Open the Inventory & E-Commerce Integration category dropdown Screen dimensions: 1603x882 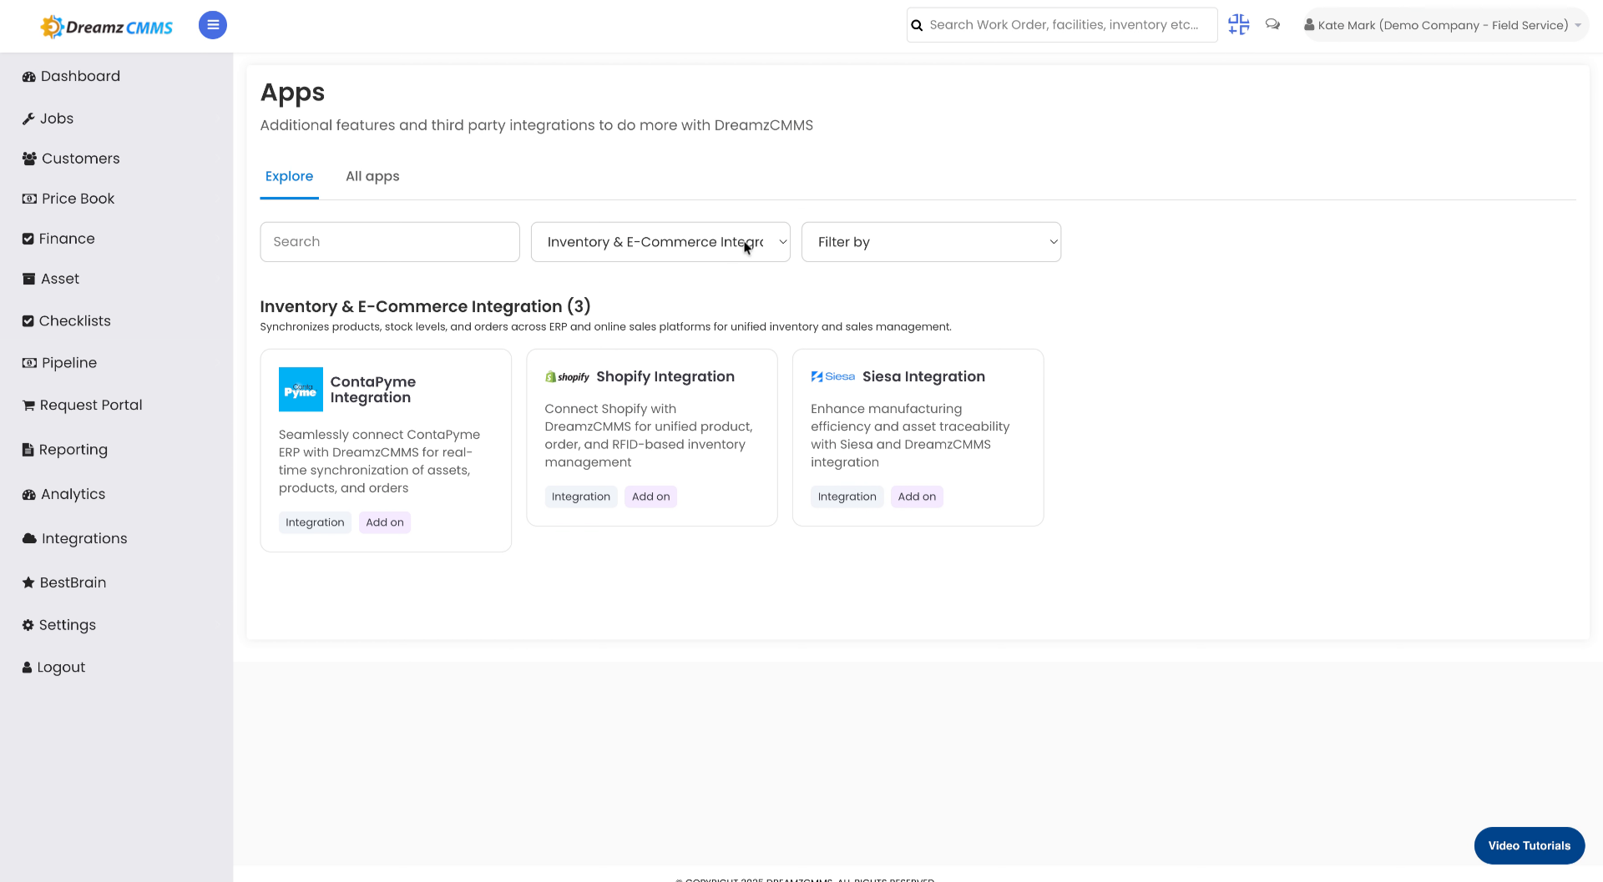660,241
